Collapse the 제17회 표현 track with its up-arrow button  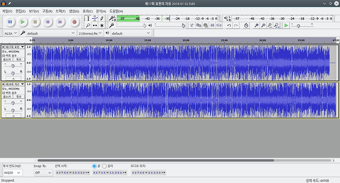[13, 78]
